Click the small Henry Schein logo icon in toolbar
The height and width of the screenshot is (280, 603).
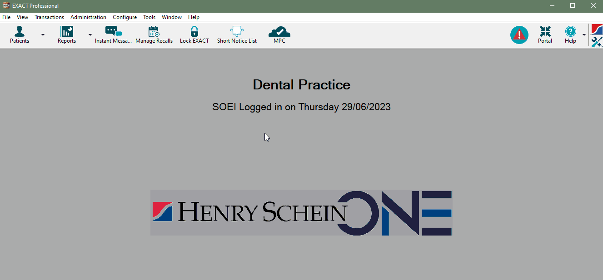(x=597, y=29)
